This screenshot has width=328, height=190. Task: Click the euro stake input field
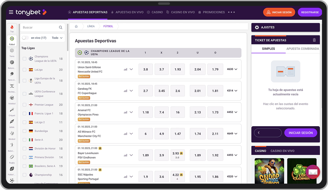[268, 133]
